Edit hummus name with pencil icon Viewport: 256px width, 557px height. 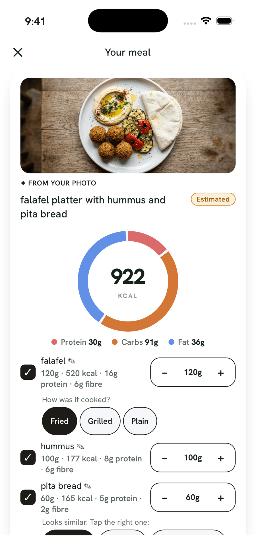(80, 446)
